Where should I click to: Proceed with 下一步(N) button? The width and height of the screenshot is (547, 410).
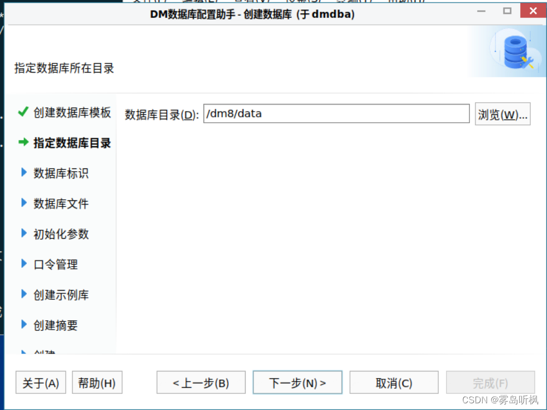point(298,383)
